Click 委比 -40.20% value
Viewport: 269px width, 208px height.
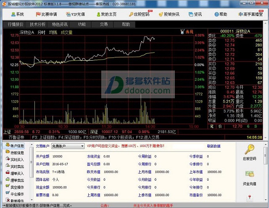(x=227, y=36)
